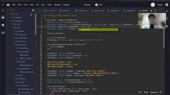Open tom_select_controller file in tree

click(28, 58)
